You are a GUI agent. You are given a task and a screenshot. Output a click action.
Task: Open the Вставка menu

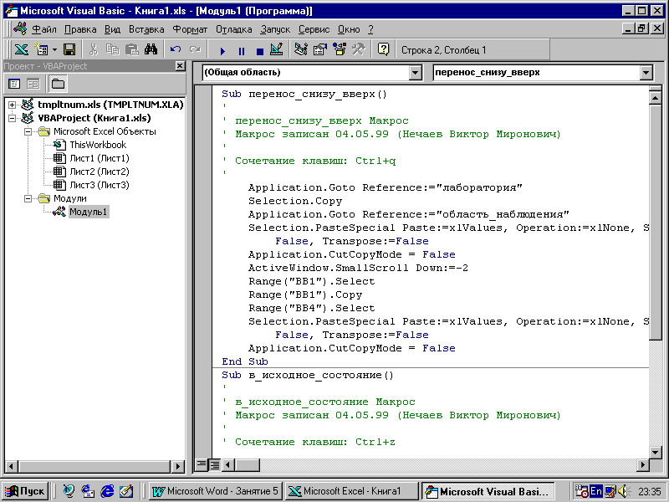pyautogui.click(x=146, y=29)
